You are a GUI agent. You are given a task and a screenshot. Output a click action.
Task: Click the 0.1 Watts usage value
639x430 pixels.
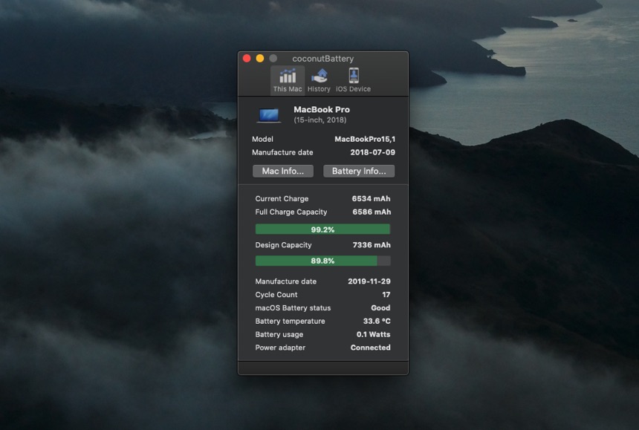coord(373,335)
